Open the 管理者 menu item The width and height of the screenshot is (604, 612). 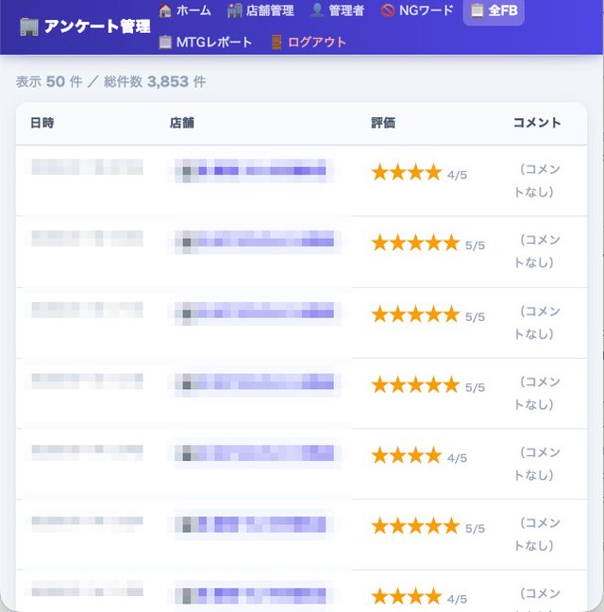click(337, 10)
